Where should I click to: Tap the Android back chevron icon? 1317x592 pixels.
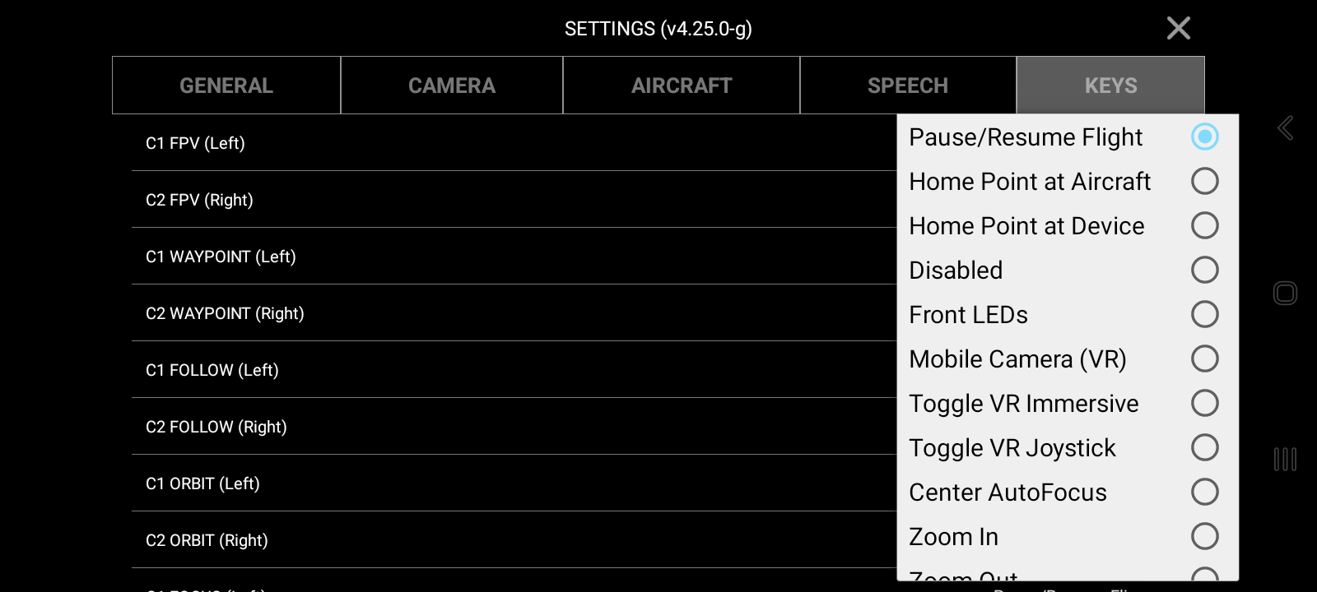(x=1285, y=128)
